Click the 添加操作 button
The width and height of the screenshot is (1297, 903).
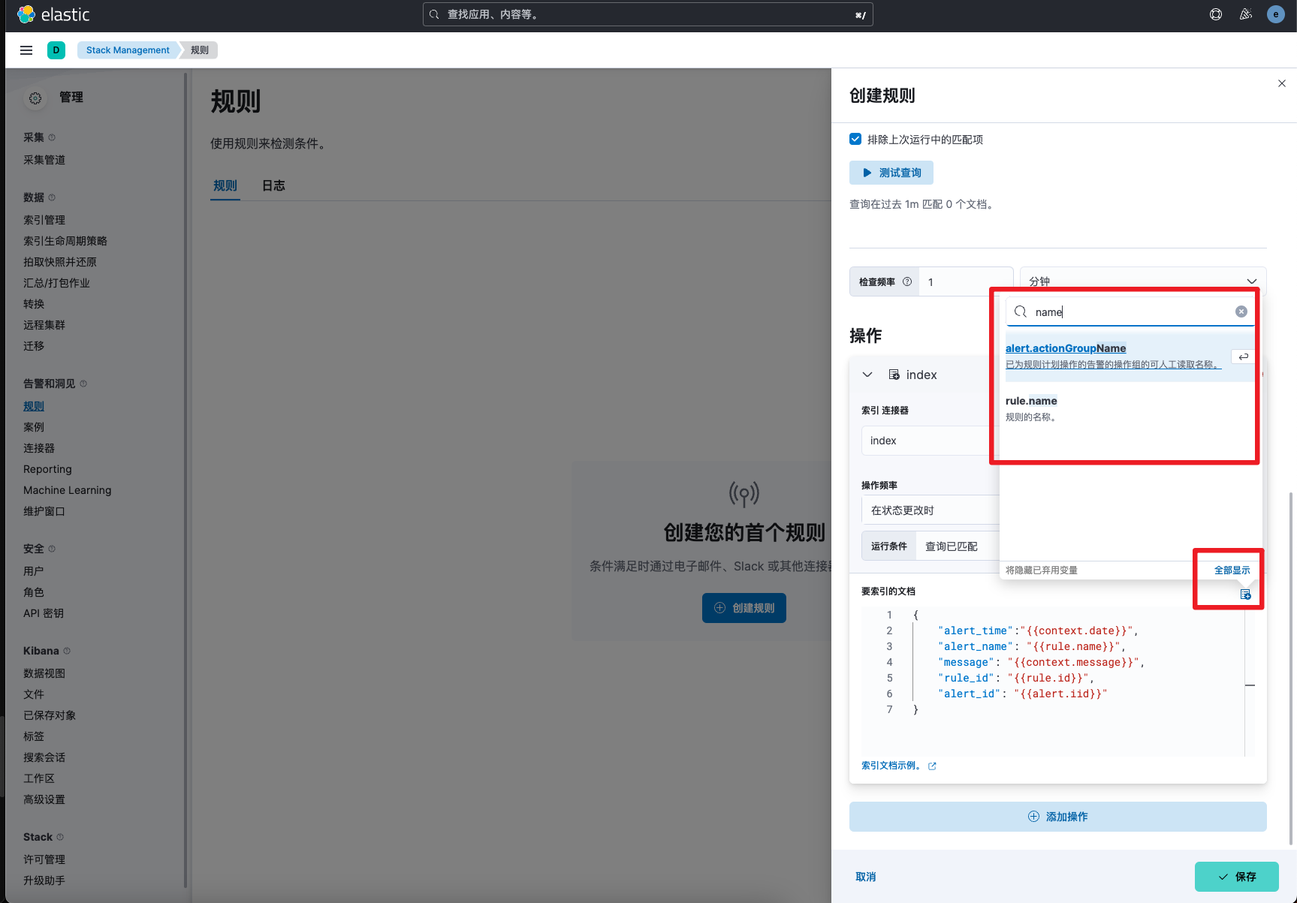(x=1058, y=817)
